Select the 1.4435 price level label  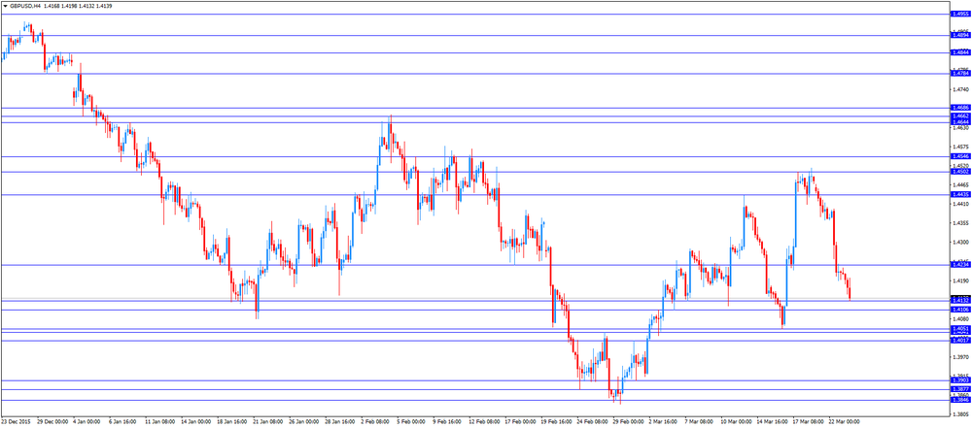tap(959, 194)
